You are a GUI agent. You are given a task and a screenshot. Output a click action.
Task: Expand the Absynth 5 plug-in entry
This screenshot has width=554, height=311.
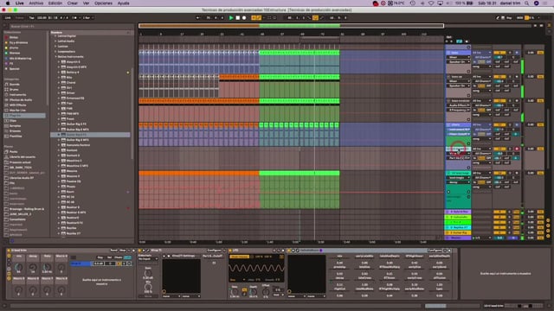[59, 62]
